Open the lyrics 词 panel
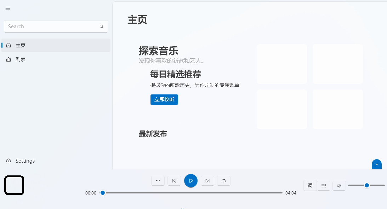This screenshot has width=387, height=209. (310, 185)
